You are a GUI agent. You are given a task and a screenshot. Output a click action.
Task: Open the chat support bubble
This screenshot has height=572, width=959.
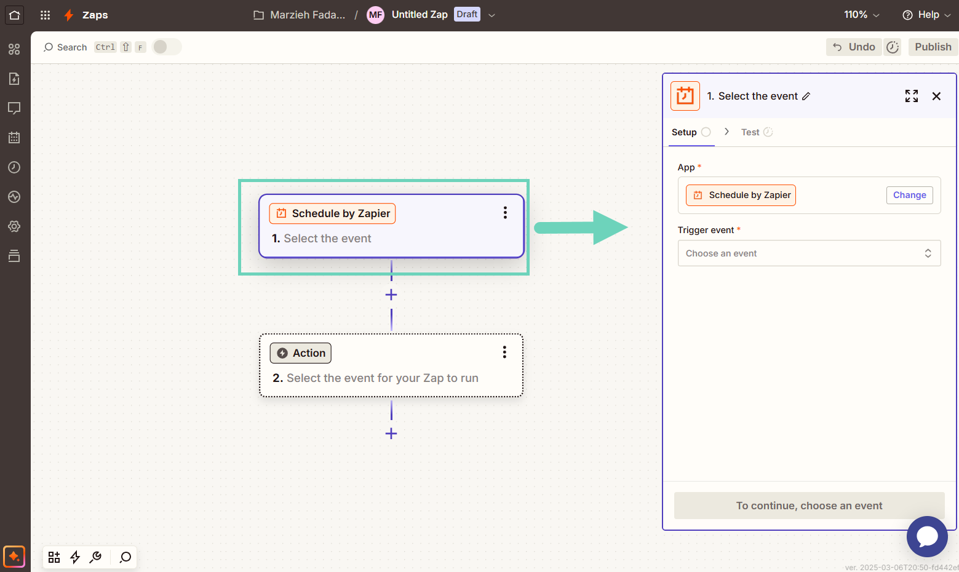(x=927, y=536)
